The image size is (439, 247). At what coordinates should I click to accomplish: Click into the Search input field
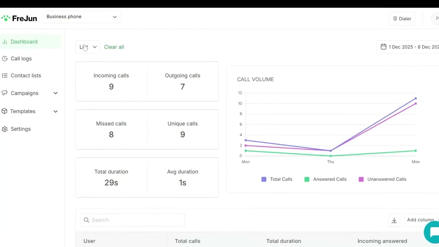[132, 220]
